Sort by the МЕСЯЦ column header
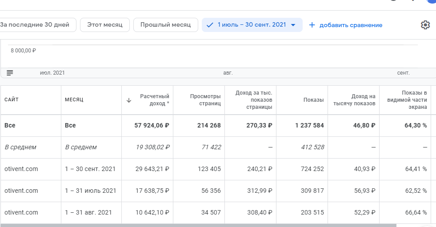 [74, 100]
